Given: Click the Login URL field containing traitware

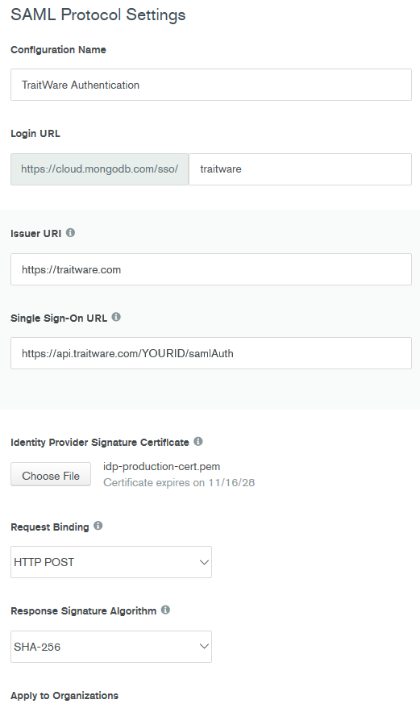Looking at the screenshot, I should [300, 169].
